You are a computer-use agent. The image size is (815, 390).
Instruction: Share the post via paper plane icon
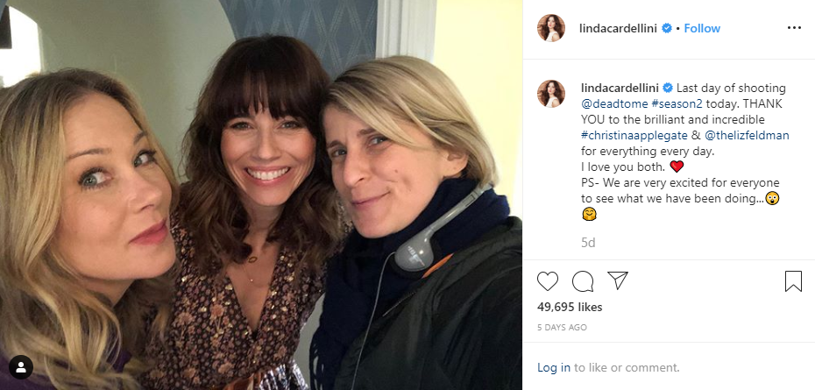(x=618, y=281)
